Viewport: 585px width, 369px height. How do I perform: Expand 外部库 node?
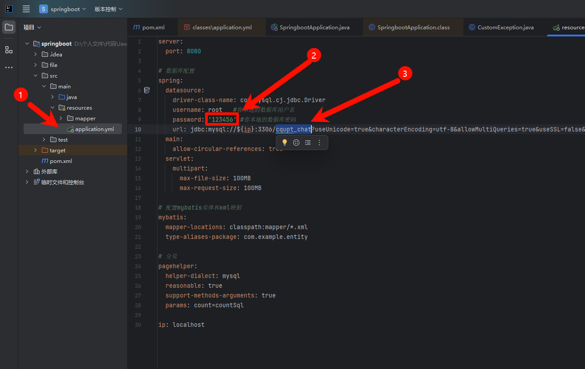[27, 171]
